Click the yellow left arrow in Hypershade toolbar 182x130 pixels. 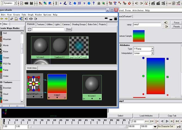pyautogui.click(x=2, y=19)
